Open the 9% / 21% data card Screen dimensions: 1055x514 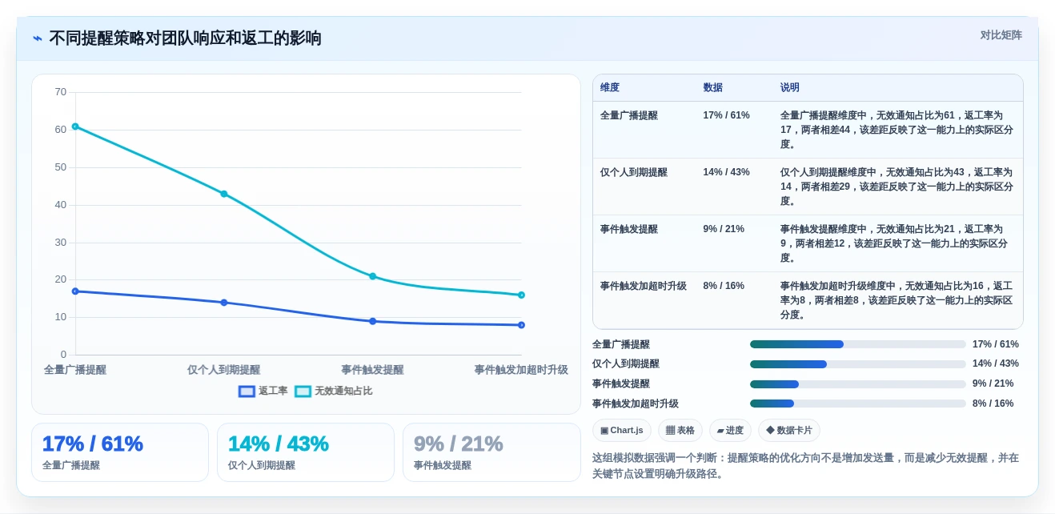491,452
